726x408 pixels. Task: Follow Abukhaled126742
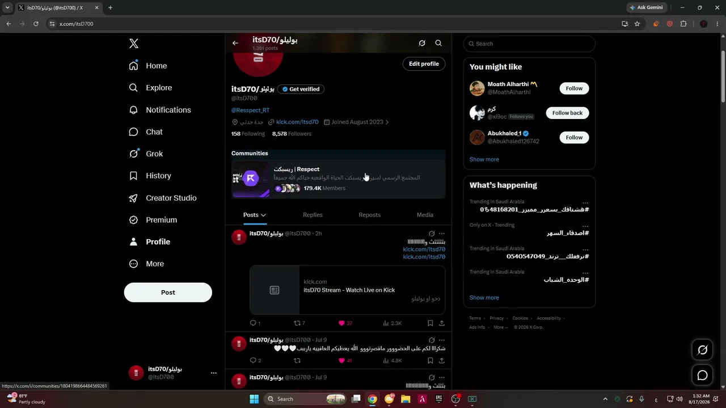[x=574, y=138]
